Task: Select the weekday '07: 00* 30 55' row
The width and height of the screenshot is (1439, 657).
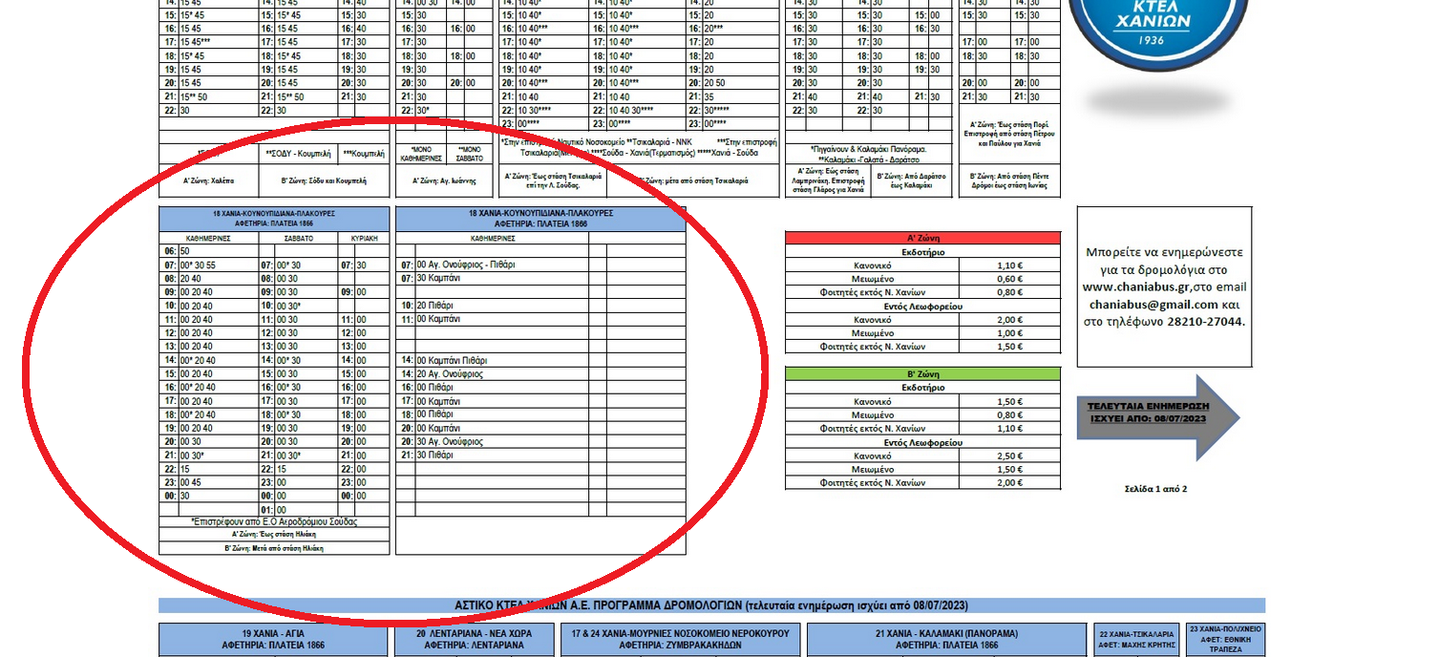Action: pos(209,265)
